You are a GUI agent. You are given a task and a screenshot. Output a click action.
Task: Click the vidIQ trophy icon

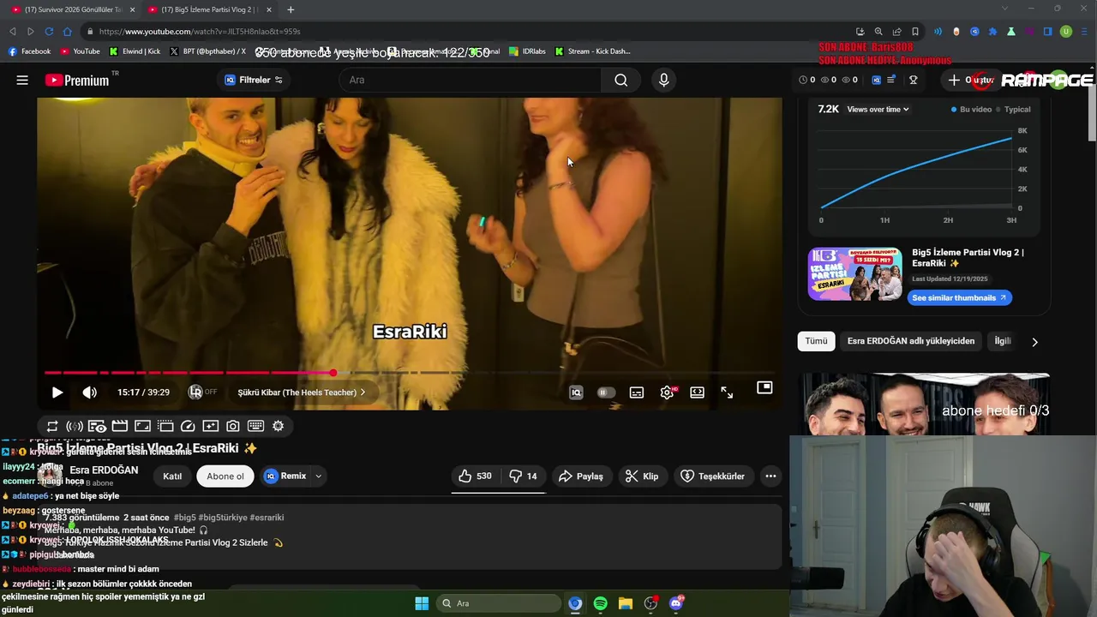coord(913,80)
